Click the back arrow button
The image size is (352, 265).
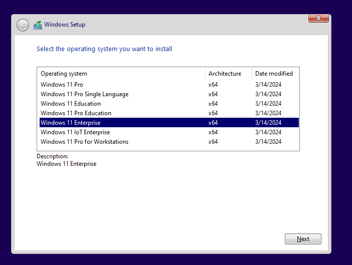[x=23, y=25]
